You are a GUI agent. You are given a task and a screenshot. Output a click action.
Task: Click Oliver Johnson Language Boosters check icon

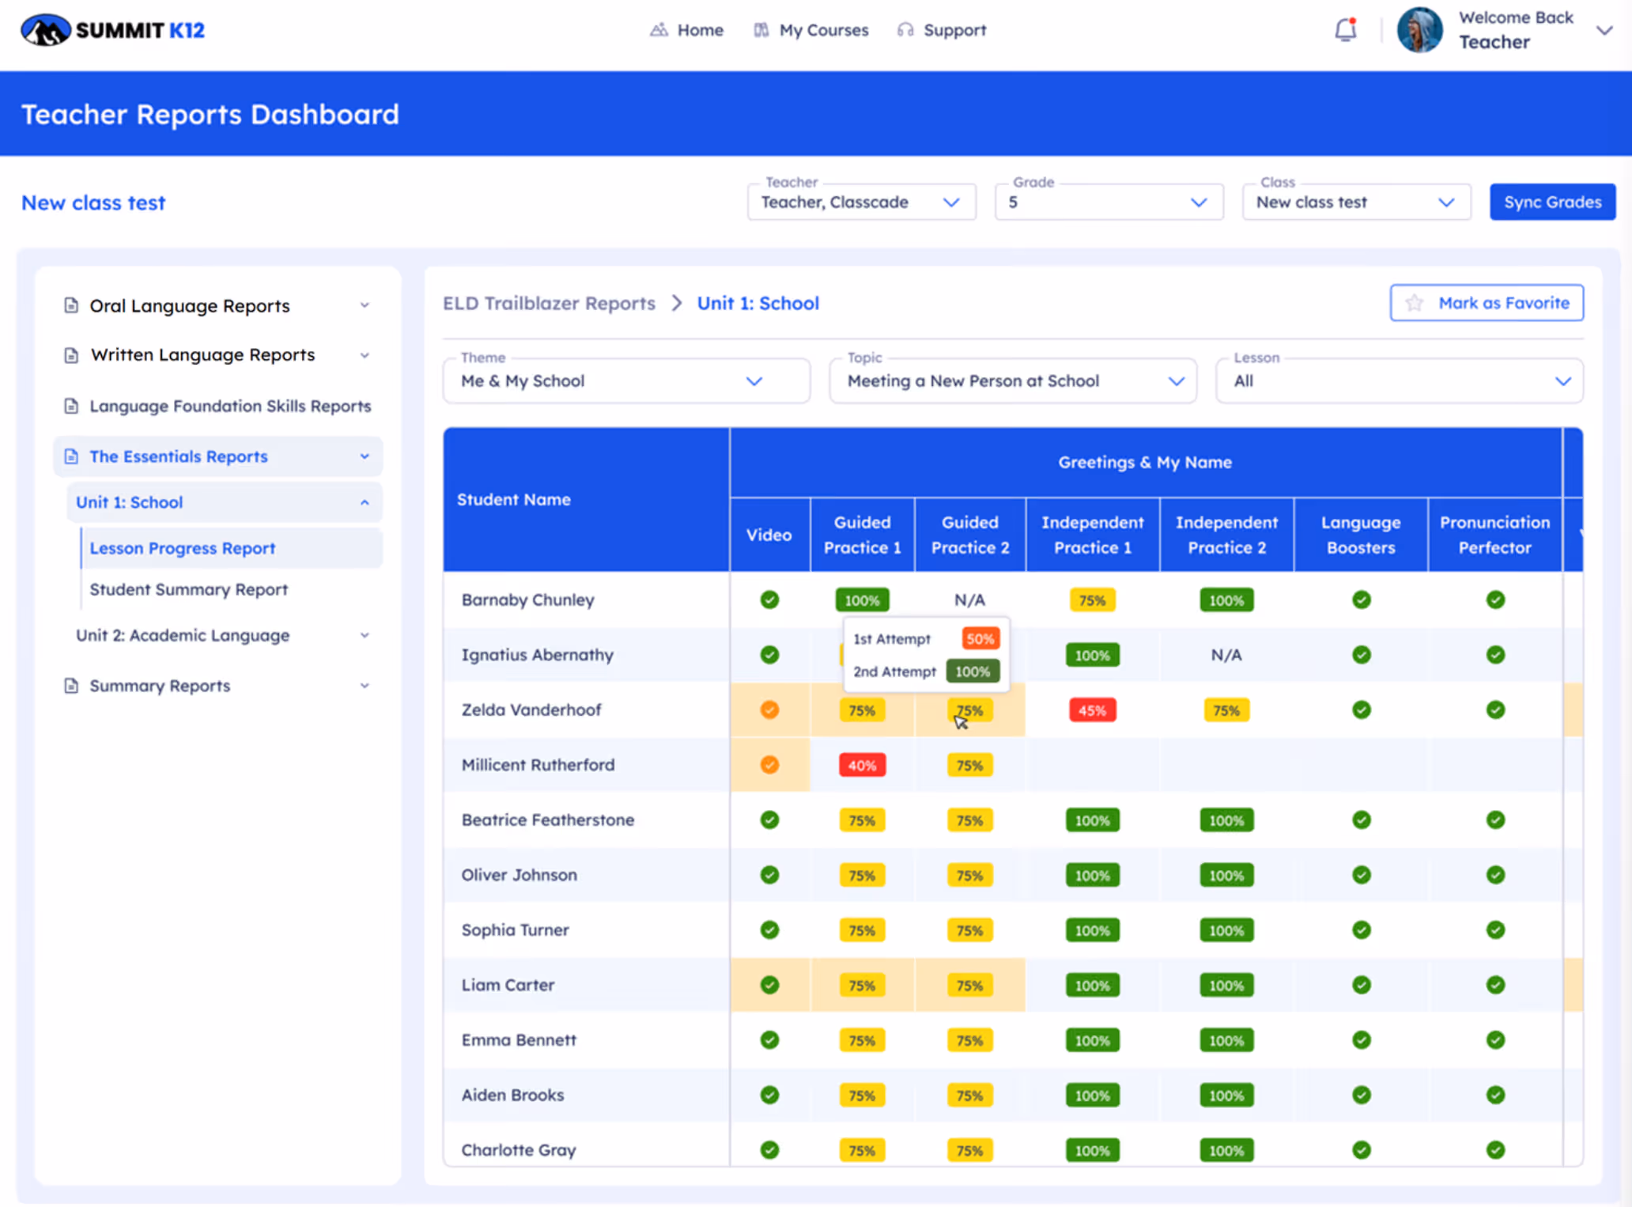(1361, 875)
